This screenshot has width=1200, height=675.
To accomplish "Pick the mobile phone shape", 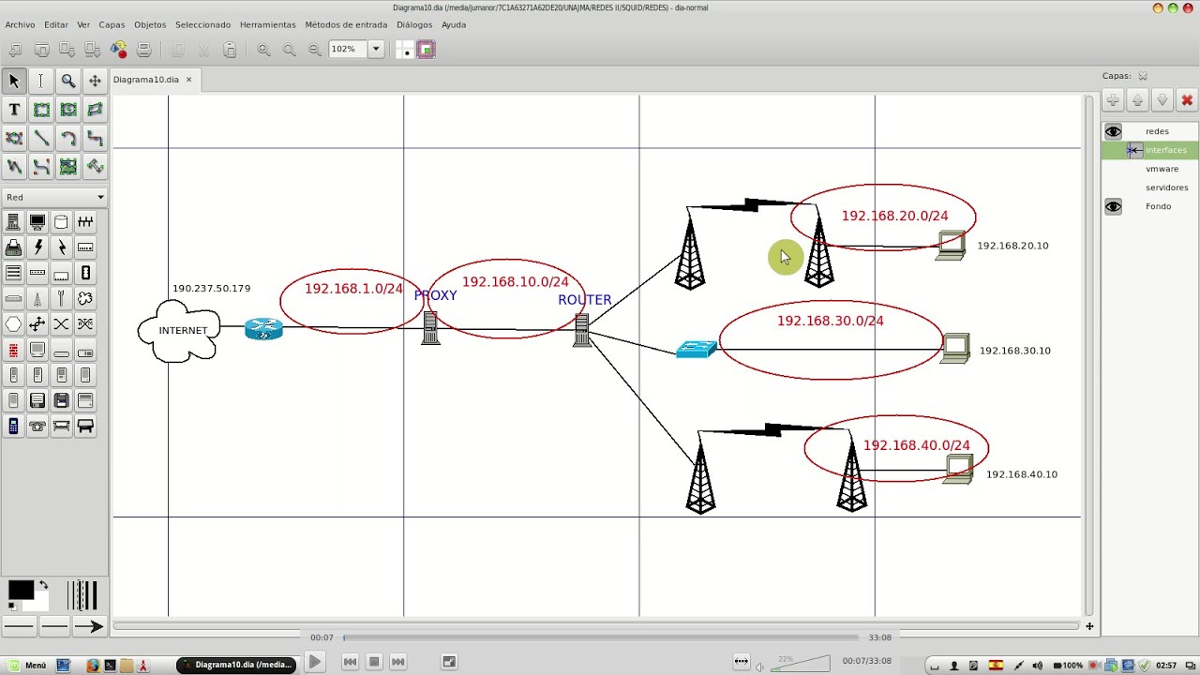I will coord(13,427).
